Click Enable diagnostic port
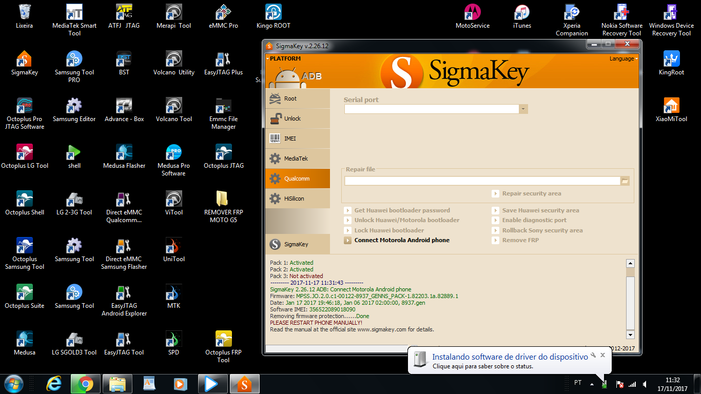Viewport: 701px width, 394px height. click(x=530, y=220)
